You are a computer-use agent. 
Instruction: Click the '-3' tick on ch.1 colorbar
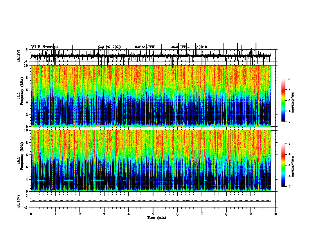pyautogui.click(x=289, y=79)
